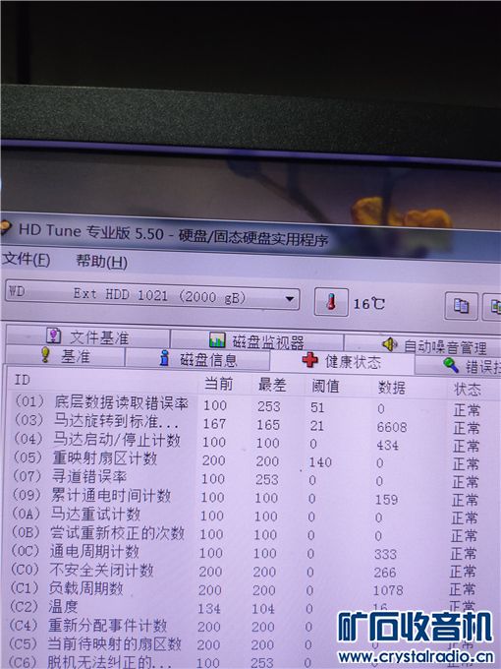Switch to the 基准 tab

(65, 356)
